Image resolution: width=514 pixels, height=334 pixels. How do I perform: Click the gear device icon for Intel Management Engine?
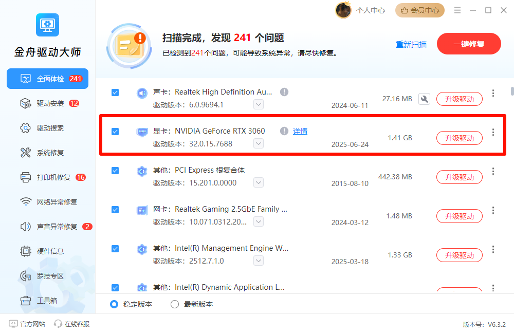(x=142, y=249)
